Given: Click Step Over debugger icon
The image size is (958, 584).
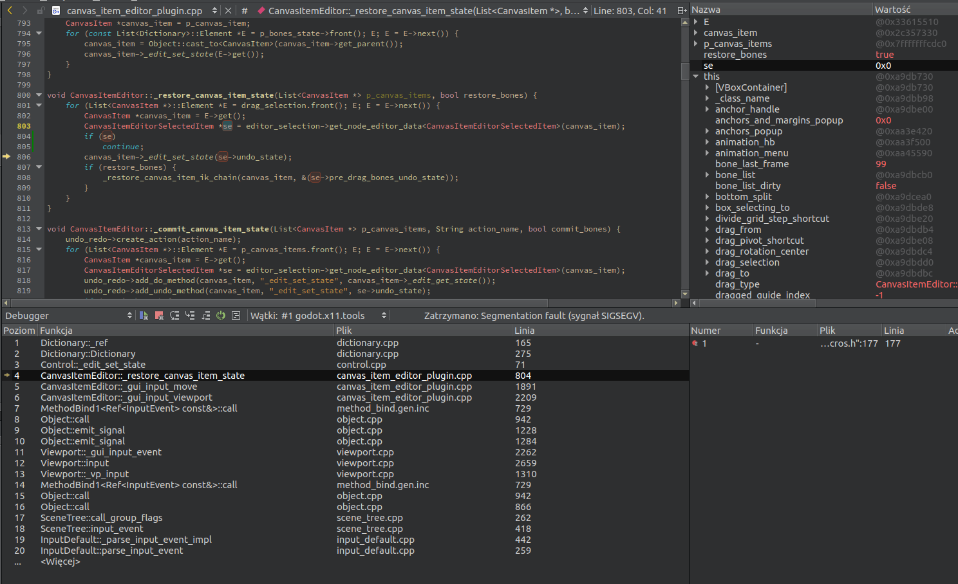Looking at the screenshot, I should (x=174, y=315).
